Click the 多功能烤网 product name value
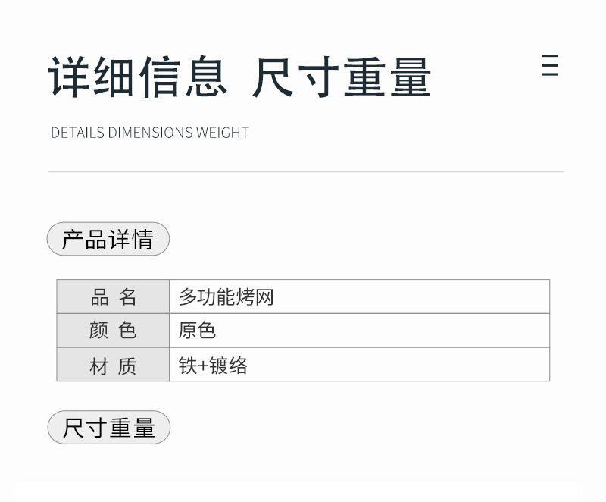The height and width of the screenshot is (502, 606). (226, 296)
